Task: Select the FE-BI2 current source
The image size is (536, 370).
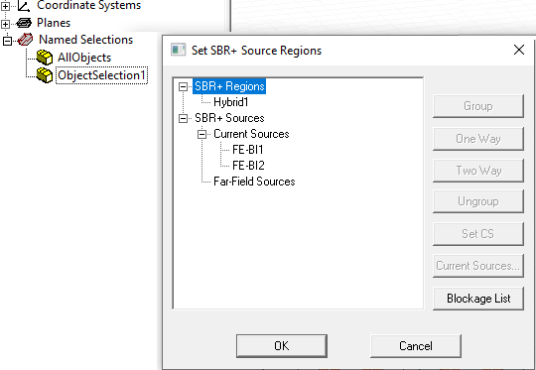Action: pos(248,166)
